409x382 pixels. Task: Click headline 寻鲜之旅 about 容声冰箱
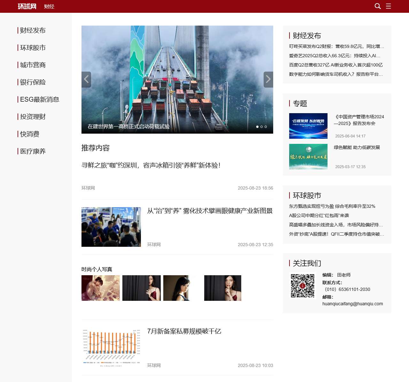(151, 166)
